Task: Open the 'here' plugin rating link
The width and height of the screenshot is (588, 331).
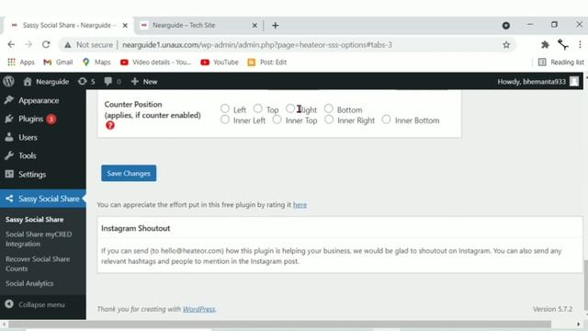Action: (300, 204)
